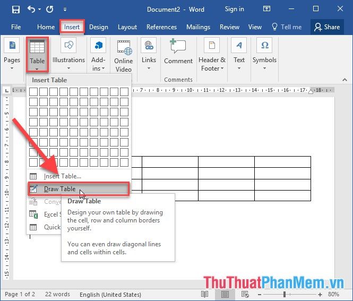
Task: Redo with the repeat arrow icon
Action: coord(49,10)
